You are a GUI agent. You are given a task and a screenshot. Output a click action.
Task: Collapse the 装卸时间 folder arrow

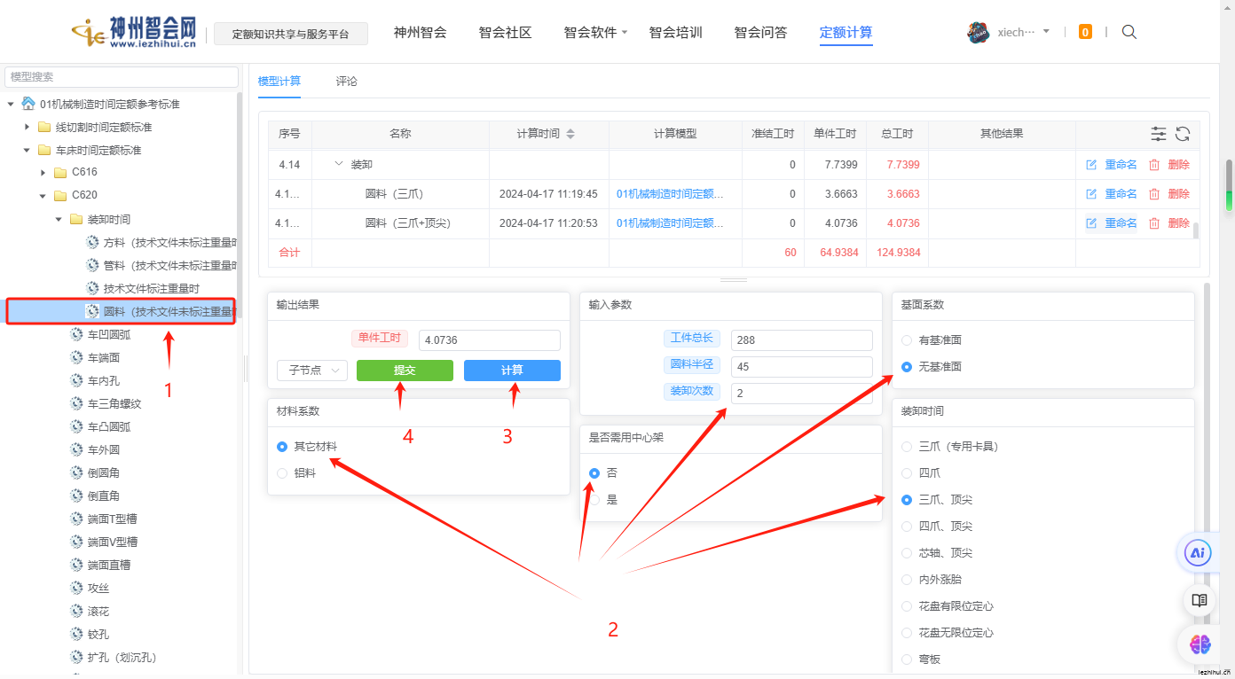pyautogui.click(x=59, y=219)
